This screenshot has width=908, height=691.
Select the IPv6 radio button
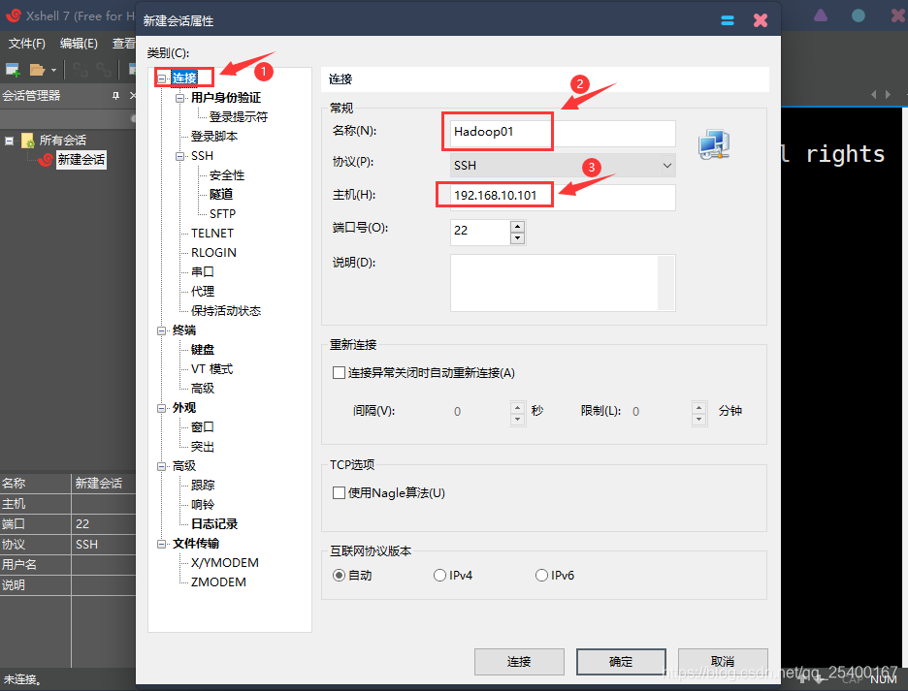click(x=541, y=576)
